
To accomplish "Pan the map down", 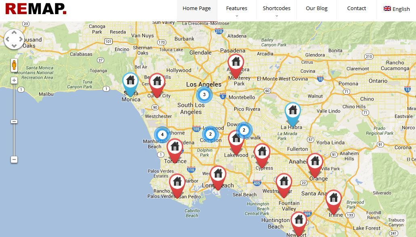I will pyautogui.click(x=14, y=46).
